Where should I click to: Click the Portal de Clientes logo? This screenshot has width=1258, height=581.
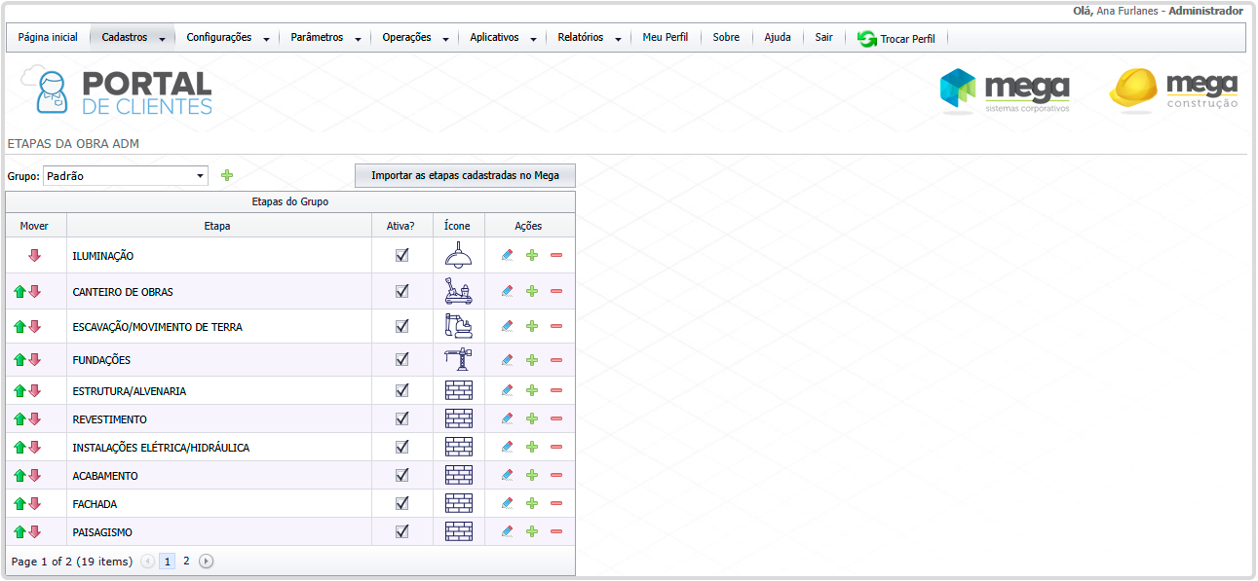click(117, 91)
